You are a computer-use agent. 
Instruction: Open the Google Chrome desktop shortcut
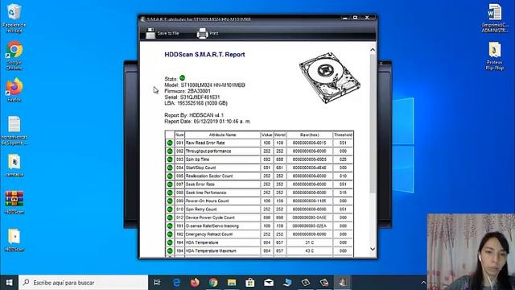tap(14, 56)
